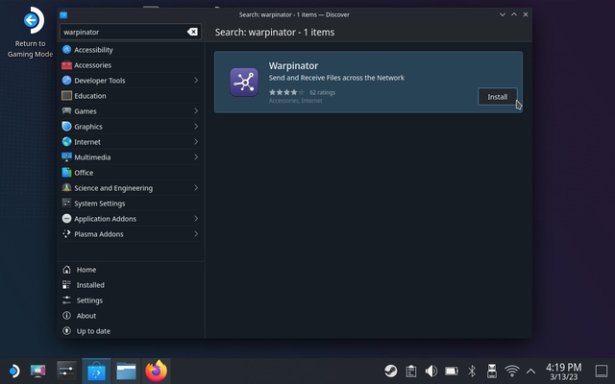Click the Accessories toolbox icon
Viewport: 615px width, 384px height.
(66, 65)
